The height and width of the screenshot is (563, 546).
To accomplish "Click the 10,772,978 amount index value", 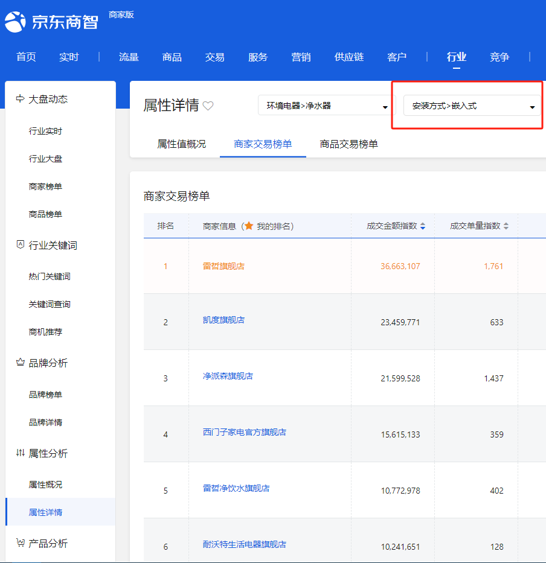I will 400,491.
